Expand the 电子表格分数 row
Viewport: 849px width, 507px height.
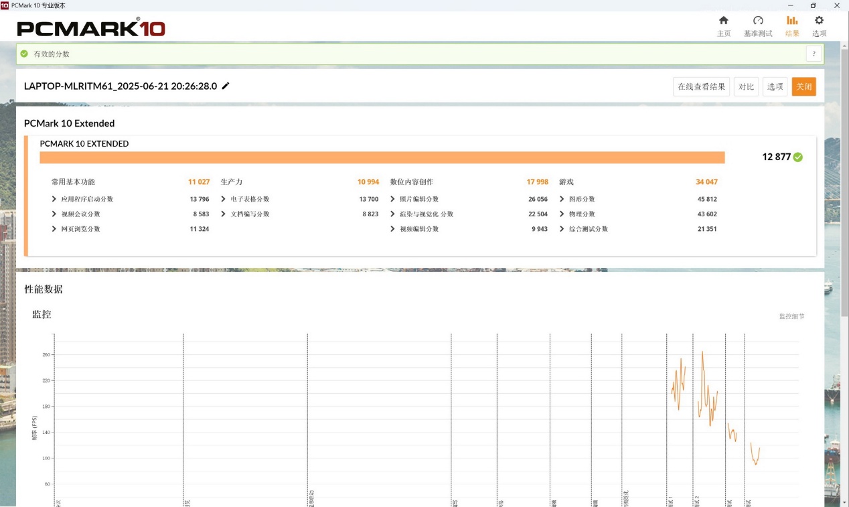click(224, 199)
